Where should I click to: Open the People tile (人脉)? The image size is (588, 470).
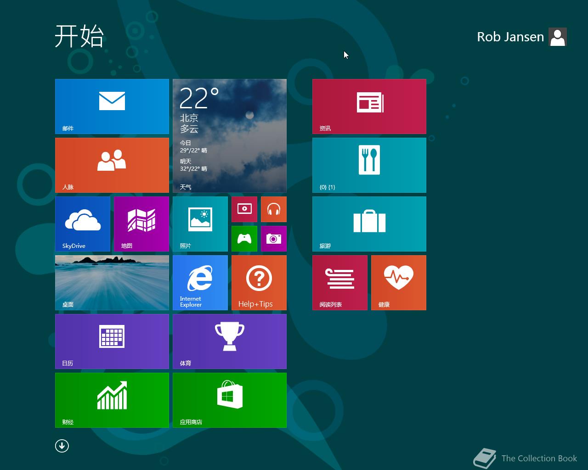pyautogui.click(x=112, y=165)
